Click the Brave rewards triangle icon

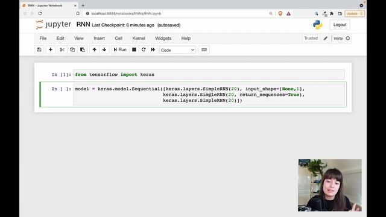point(288,13)
